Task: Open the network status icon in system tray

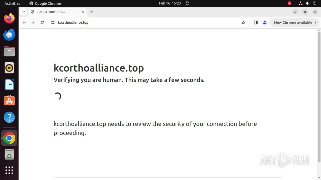Action: pyautogui.click(x=300, y=3)
